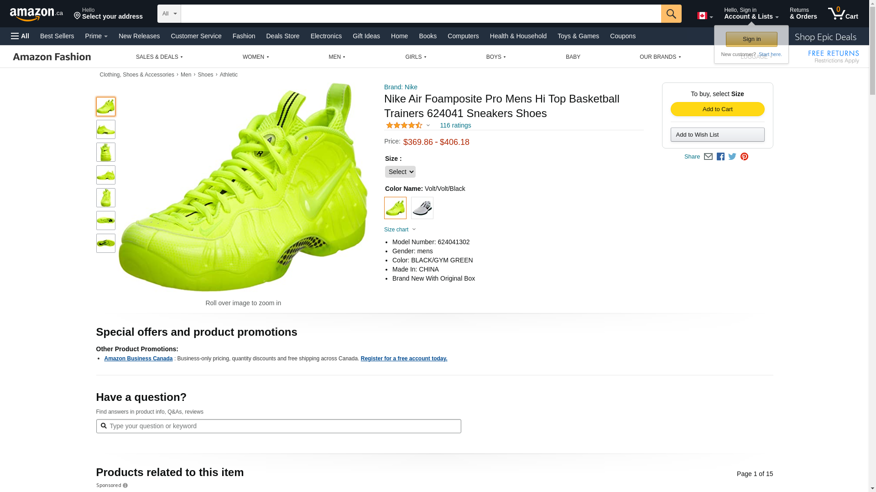This screenshot has height=492, width=876.
Task: Open the country flag language selector
Action: pyautogui.click(x=704, y=16)
